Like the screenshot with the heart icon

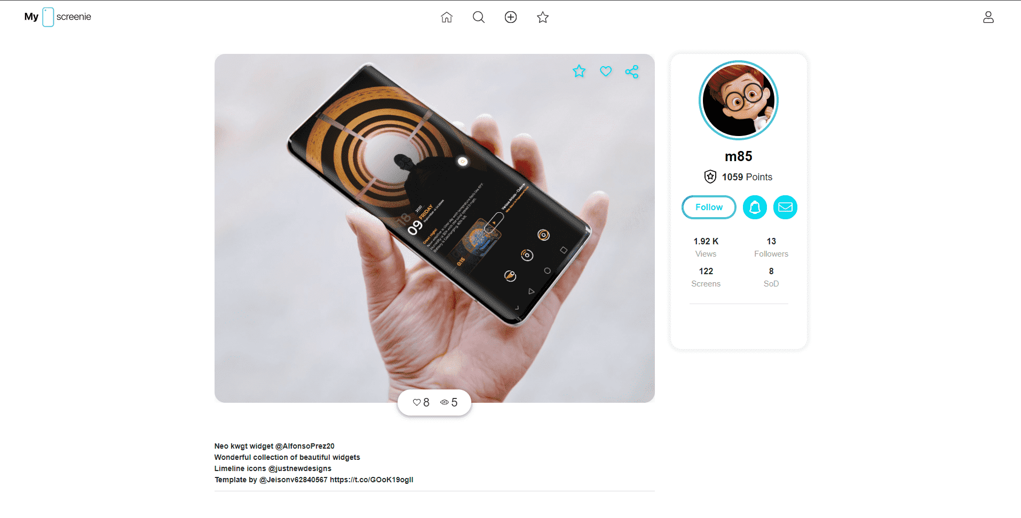coord(606,71)
